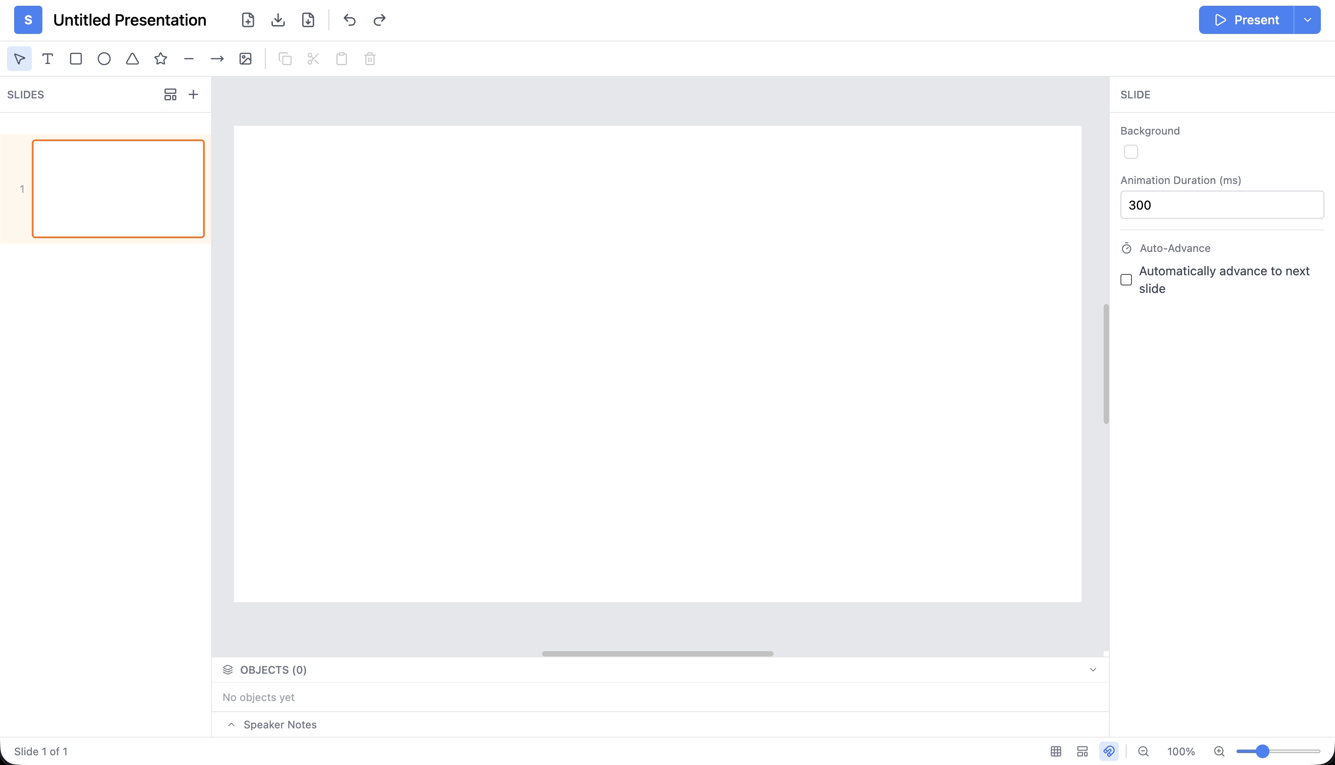The width and height of the screenshot is (1335, 765).
Task: Start the presentation with Present
Action: click(x=1246, y=20)
